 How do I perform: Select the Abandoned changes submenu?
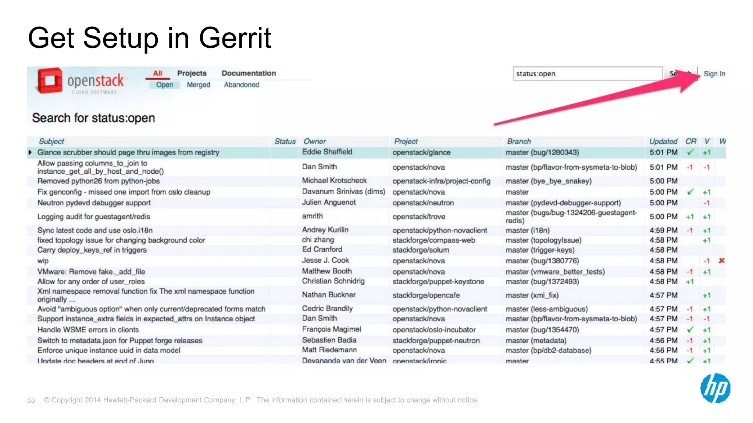tap(241, 85)
